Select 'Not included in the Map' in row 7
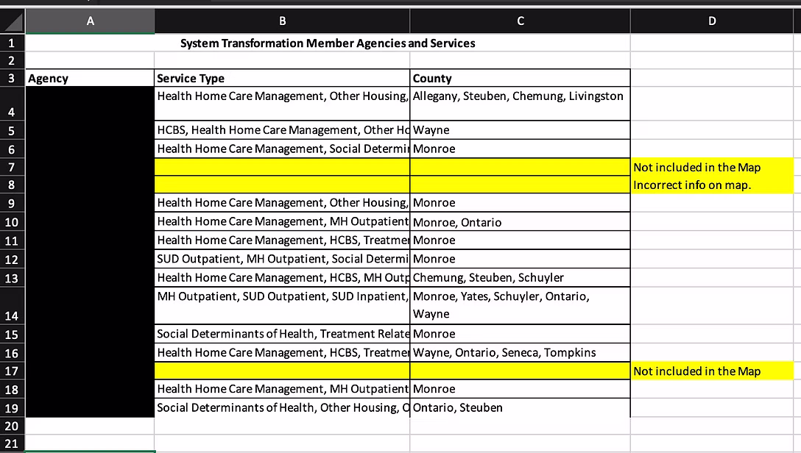 coord(711,168)
